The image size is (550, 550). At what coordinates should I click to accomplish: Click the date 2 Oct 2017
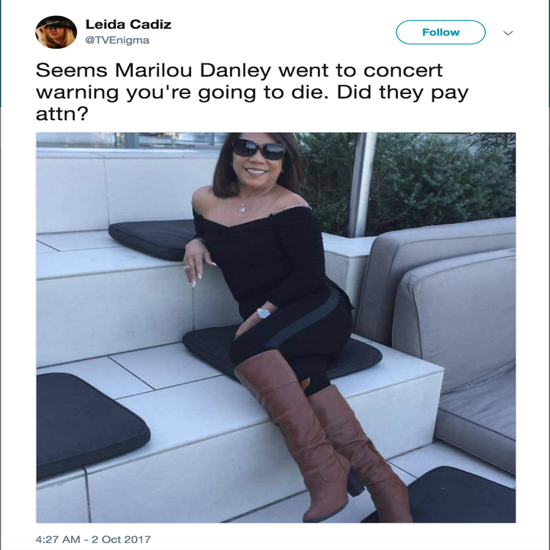coord(121,539)
